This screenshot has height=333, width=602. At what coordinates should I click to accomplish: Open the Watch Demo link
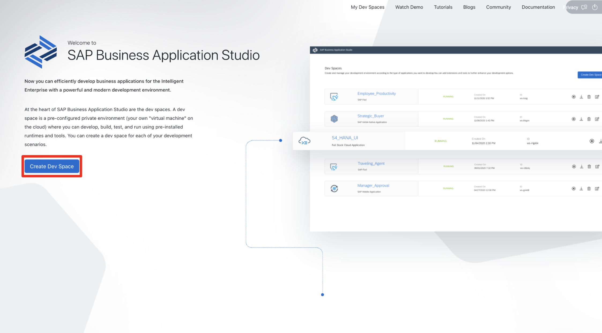point(409,7)
